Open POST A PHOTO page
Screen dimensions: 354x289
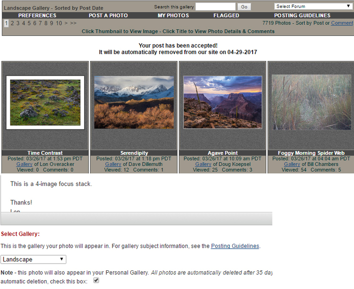coord(108,16)
